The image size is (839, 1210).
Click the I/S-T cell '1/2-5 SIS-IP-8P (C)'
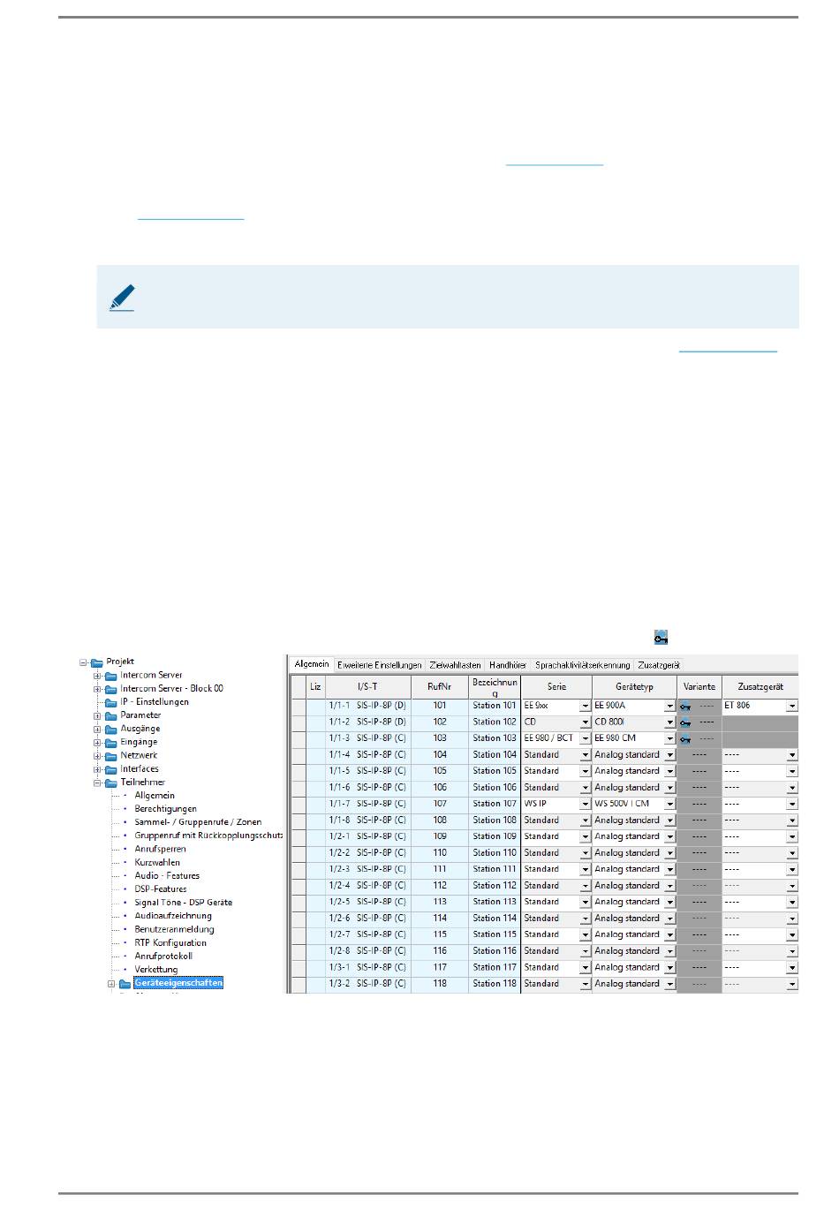pyautogui.click(x=367, y=902)
